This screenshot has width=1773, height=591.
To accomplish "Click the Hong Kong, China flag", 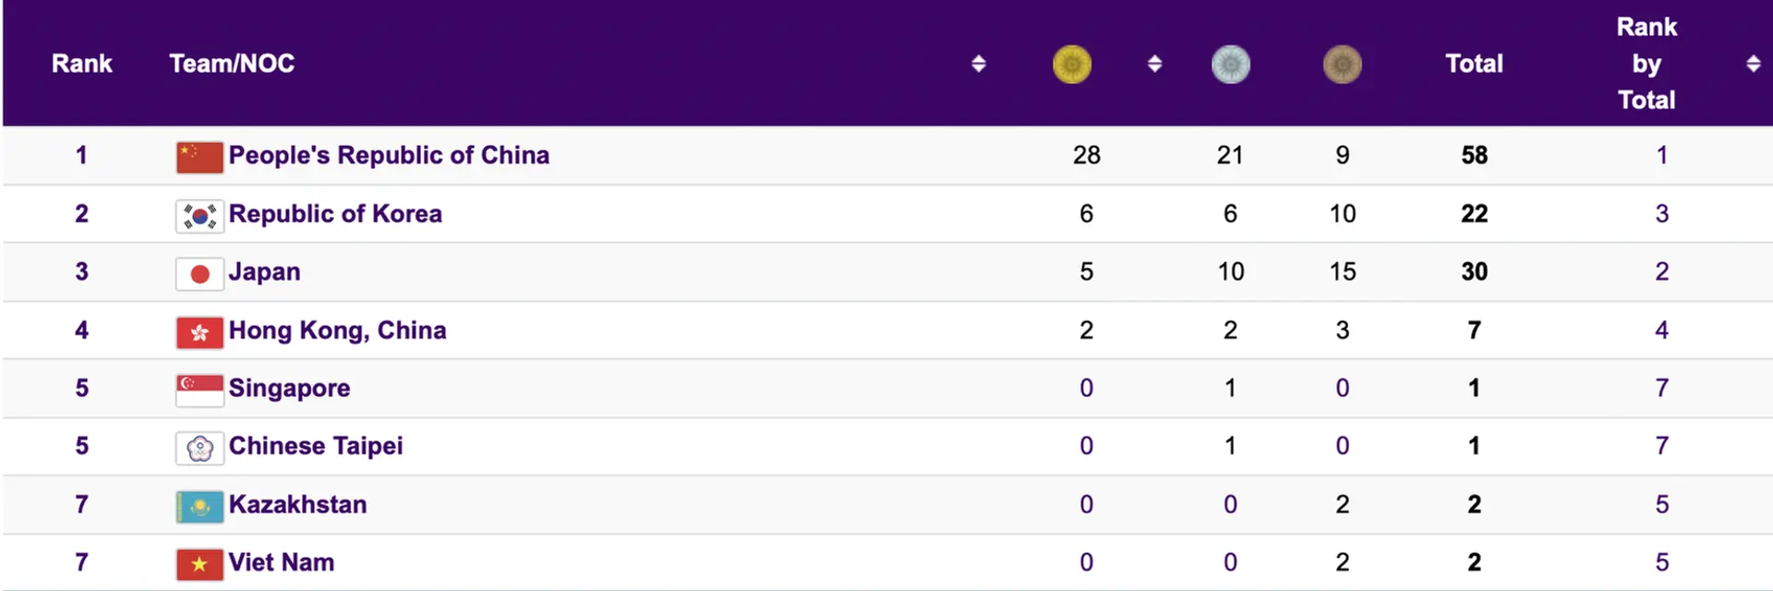I will point(199,332).
